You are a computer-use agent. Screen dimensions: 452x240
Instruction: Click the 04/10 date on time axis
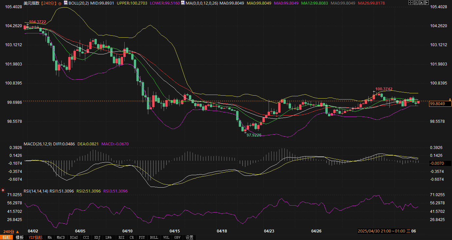pos(127,231)
